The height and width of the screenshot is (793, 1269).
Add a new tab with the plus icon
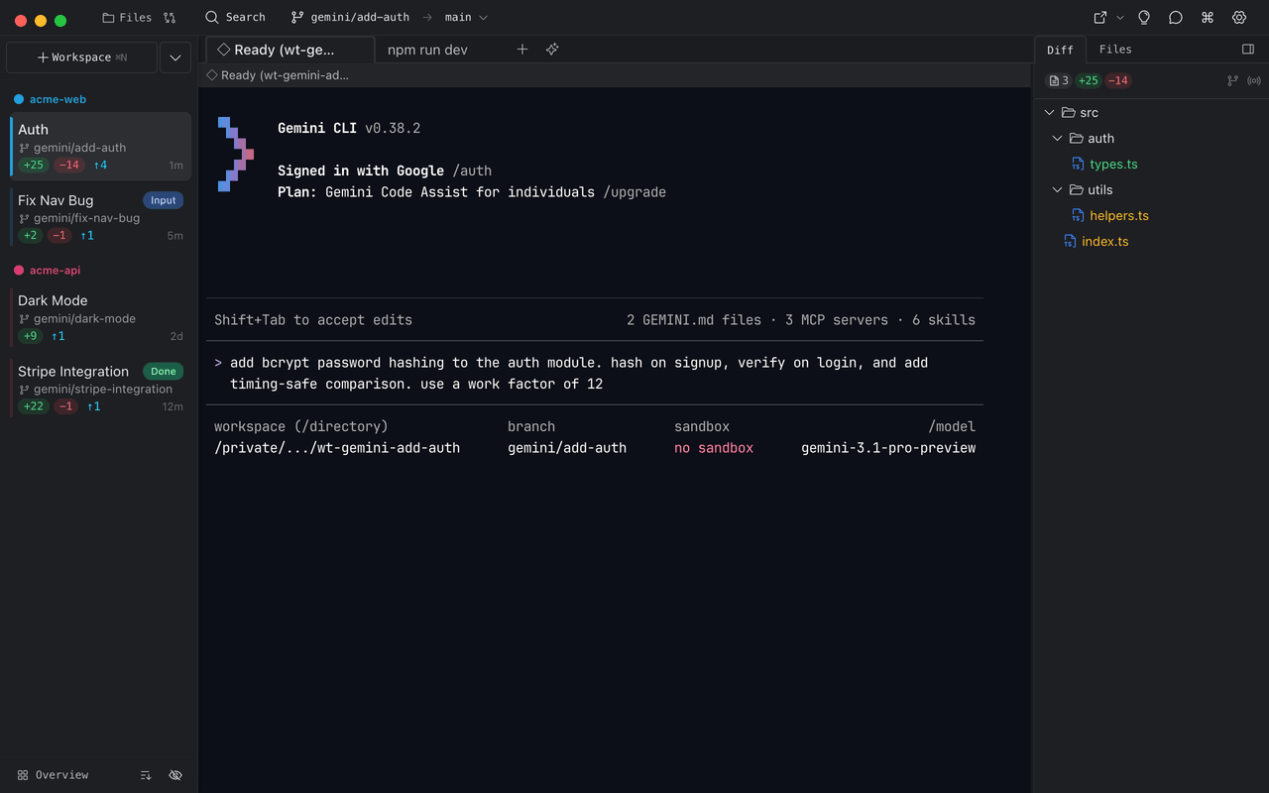(x=522, y=50)
